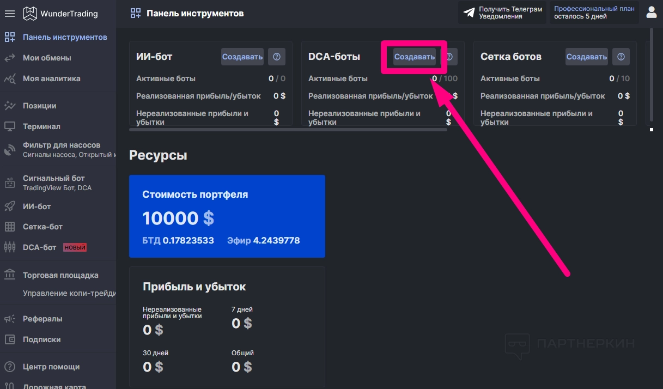Click the rocket icon for ИИ-бот
This screenshot has width=663, height=389.
coord(9,206)
